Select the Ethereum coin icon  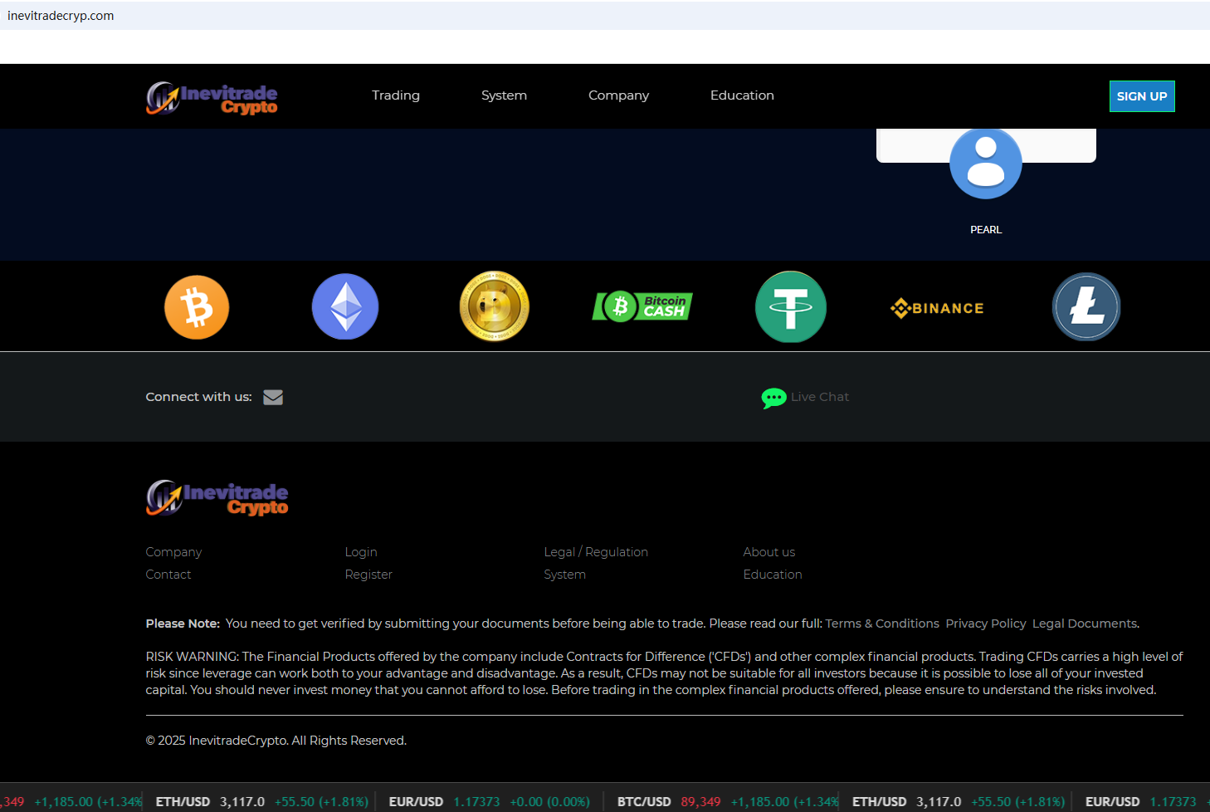[x=345, y=306]
